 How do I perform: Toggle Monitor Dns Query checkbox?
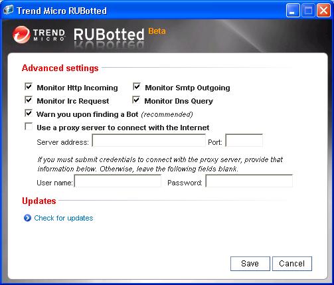[x=136, y=100]
